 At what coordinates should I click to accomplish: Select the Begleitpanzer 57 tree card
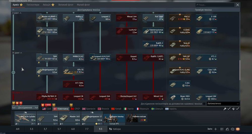pyautogui.click(x=47, y=71)
